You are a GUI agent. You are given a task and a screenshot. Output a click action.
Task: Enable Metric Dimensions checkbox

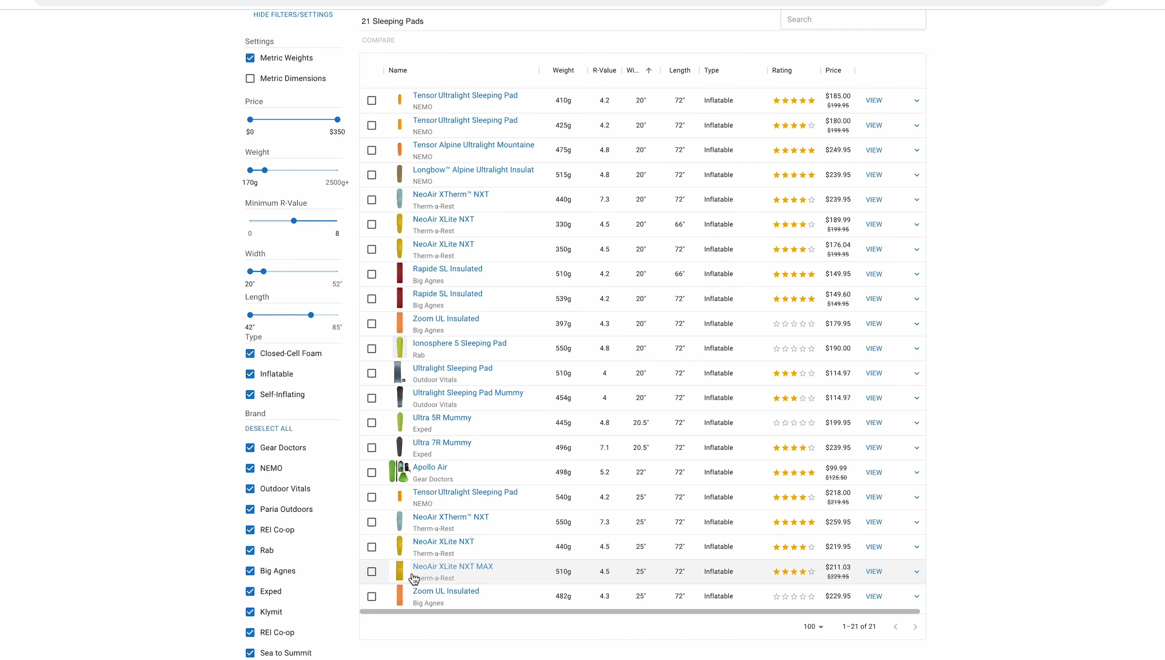pos(250,78)
